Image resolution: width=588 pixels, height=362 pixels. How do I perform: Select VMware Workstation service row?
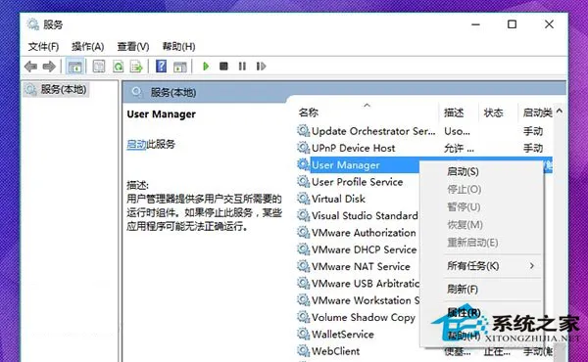(366, 300)
